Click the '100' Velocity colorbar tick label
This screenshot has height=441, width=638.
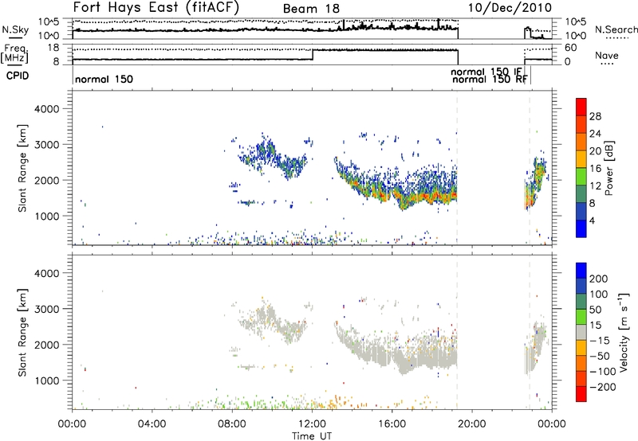click(x=599, y=294)
